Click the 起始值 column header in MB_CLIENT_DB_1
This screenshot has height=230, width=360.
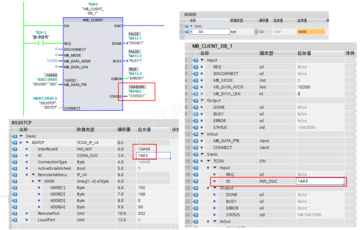pyautogui.click(x=320, y=53)
